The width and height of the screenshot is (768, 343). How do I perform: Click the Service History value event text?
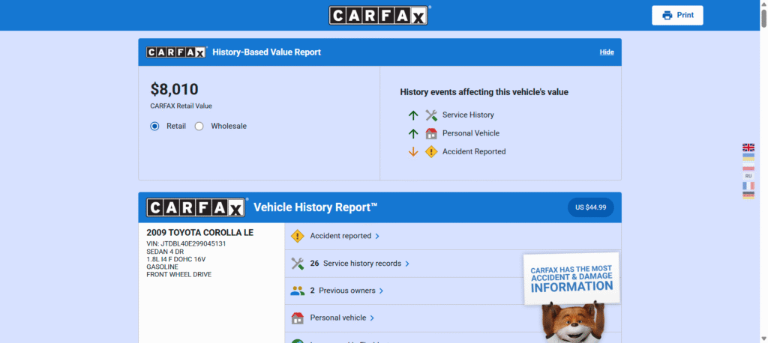pos(468,115)
